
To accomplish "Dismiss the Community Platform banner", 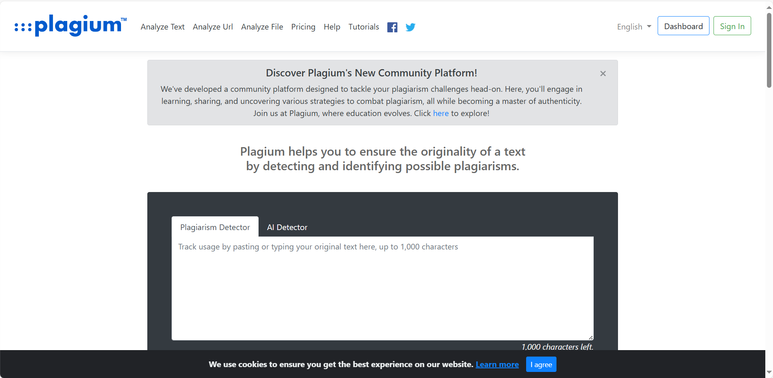I will click(x=603, y=74).
